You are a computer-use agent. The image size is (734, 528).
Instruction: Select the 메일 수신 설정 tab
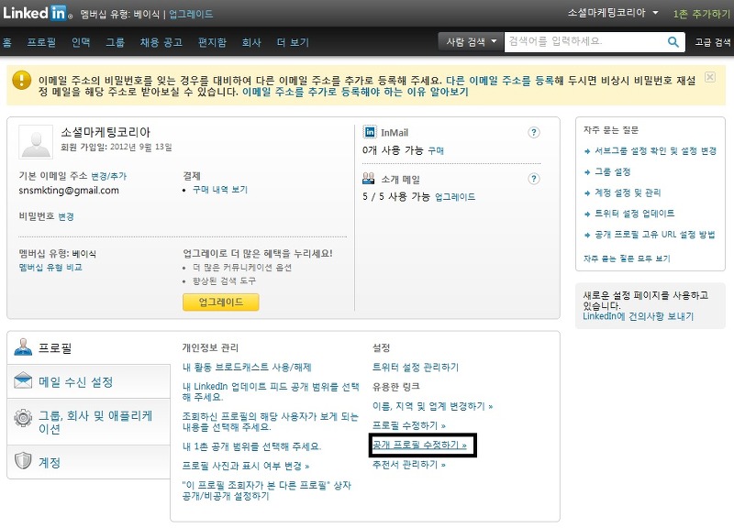click(88, 381)
